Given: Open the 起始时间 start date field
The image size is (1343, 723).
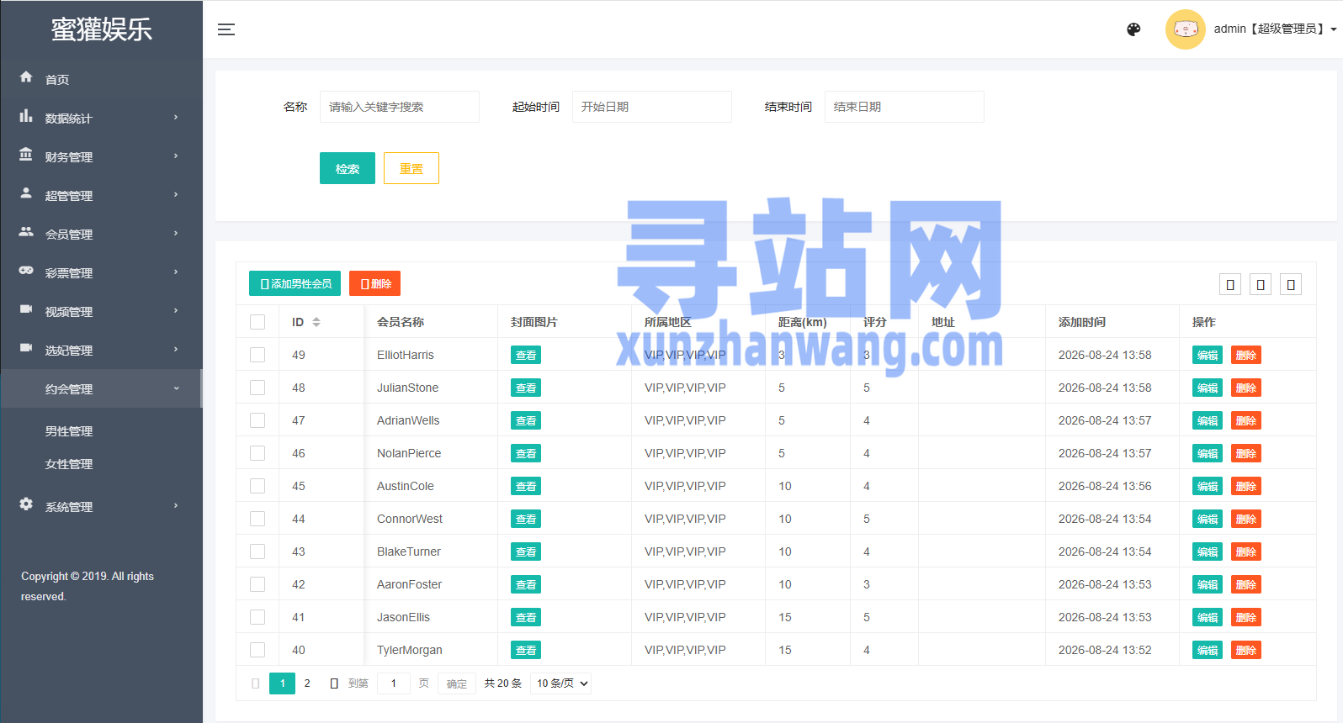Looking at the screenshot, I should pyautogui.click(x=652, y=107).
